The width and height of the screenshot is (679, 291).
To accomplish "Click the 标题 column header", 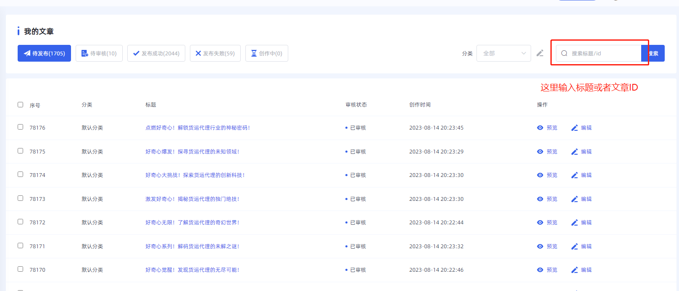I will click(151, 105).
